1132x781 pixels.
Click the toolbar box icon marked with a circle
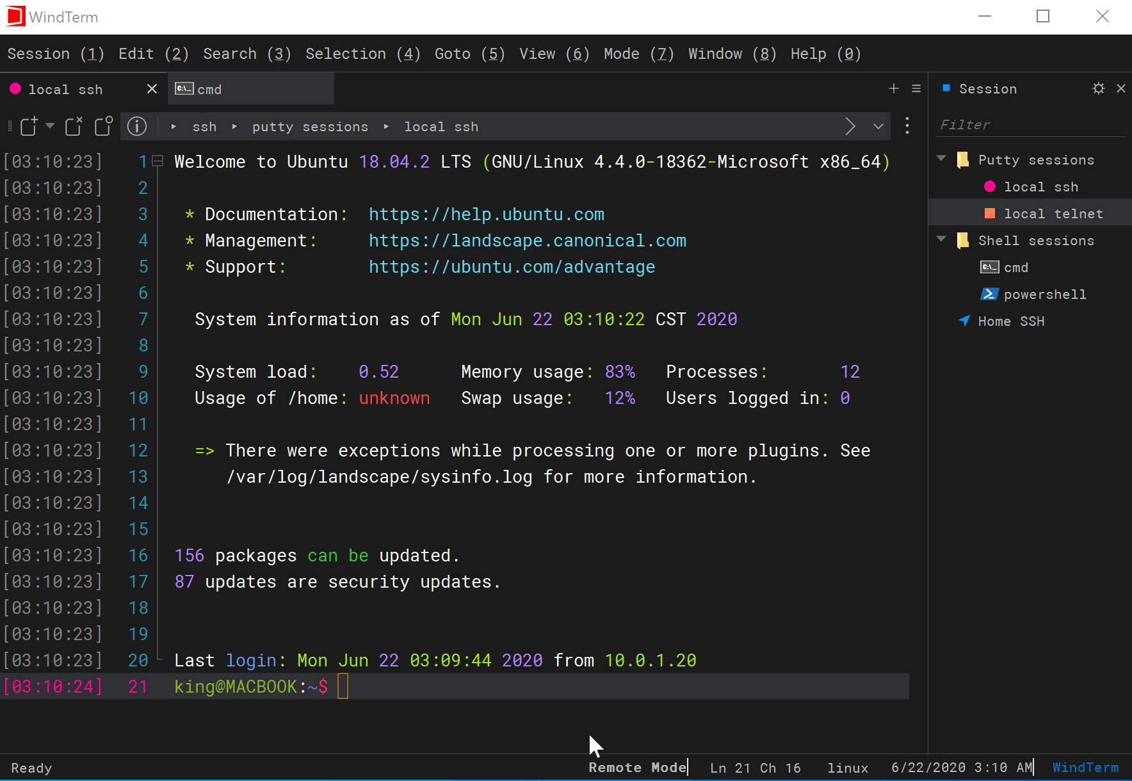(104, 126)
